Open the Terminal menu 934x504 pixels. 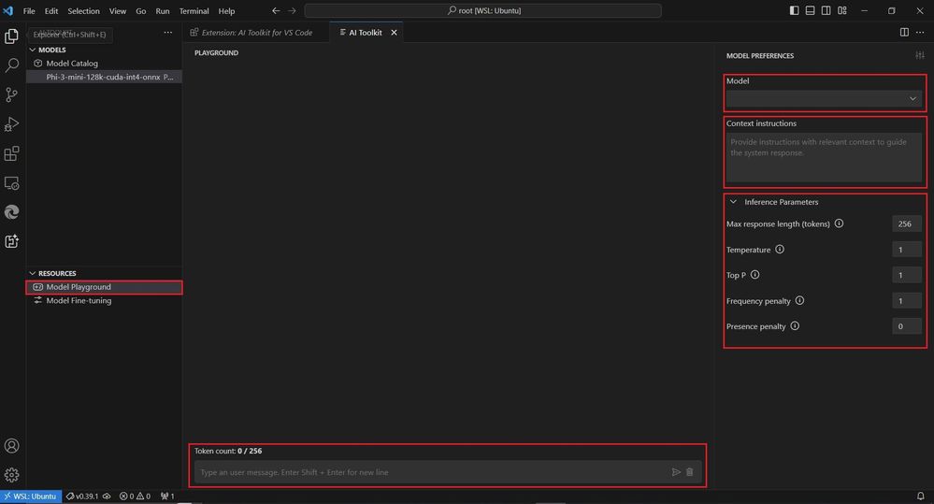click(194, 10)
